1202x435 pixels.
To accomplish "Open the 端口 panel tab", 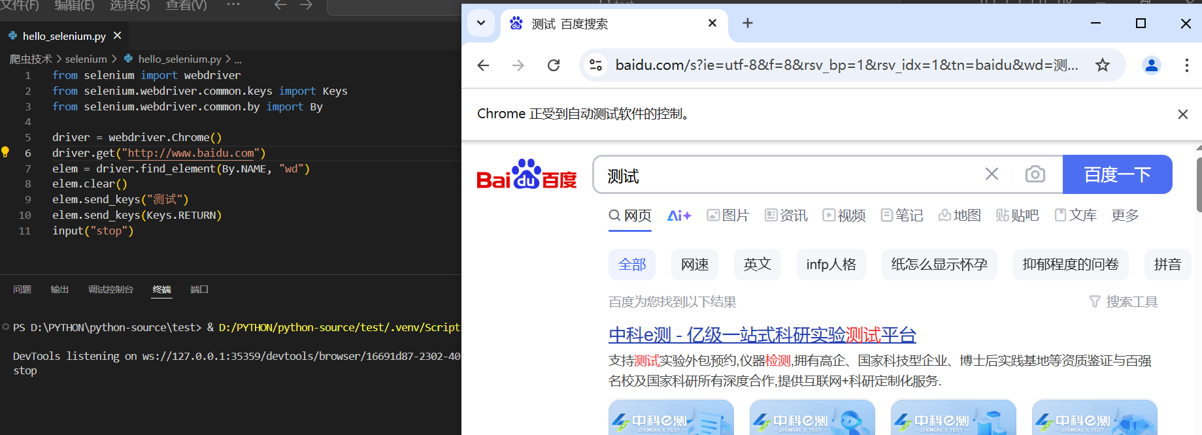I will point(199,289).
